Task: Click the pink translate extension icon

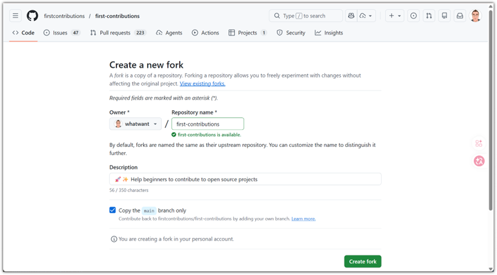Action: click(x=479, y=161)
